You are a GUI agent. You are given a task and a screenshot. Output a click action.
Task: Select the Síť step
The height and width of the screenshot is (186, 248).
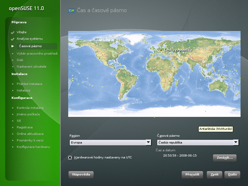click(x=19, y=121)
